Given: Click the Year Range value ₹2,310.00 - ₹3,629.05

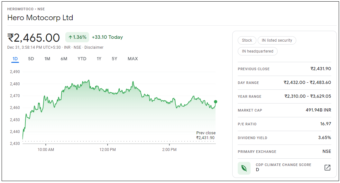Looking at the screenshot, I should pos(308,96).
